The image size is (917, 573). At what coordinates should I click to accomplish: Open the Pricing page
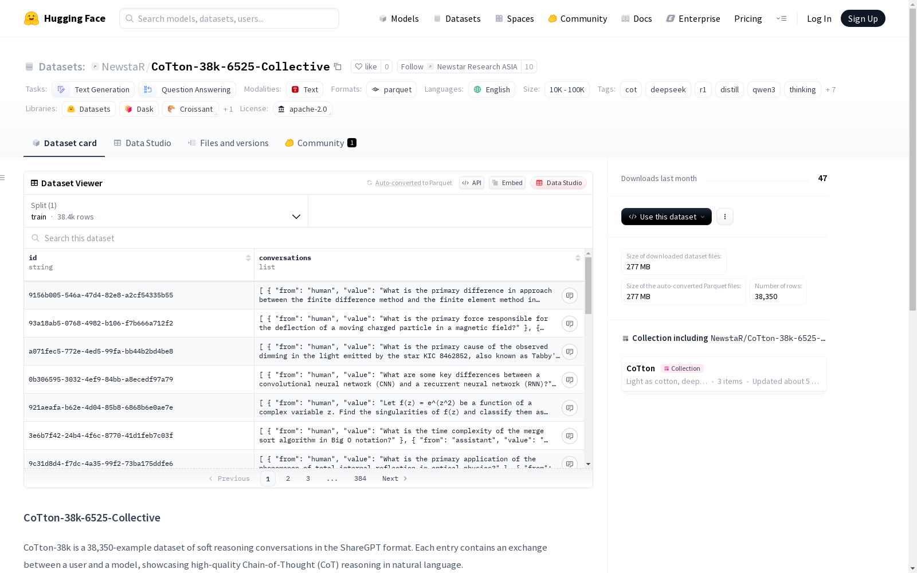[748, 18]
